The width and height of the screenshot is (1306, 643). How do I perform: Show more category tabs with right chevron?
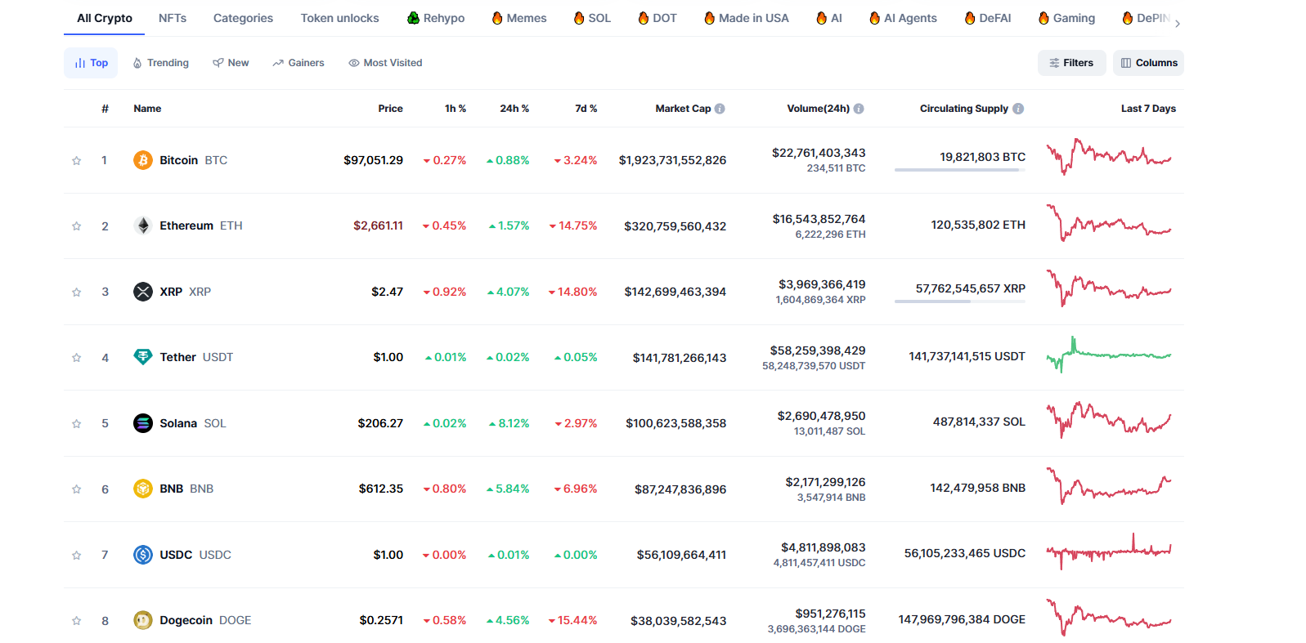tap(1178, 24)
